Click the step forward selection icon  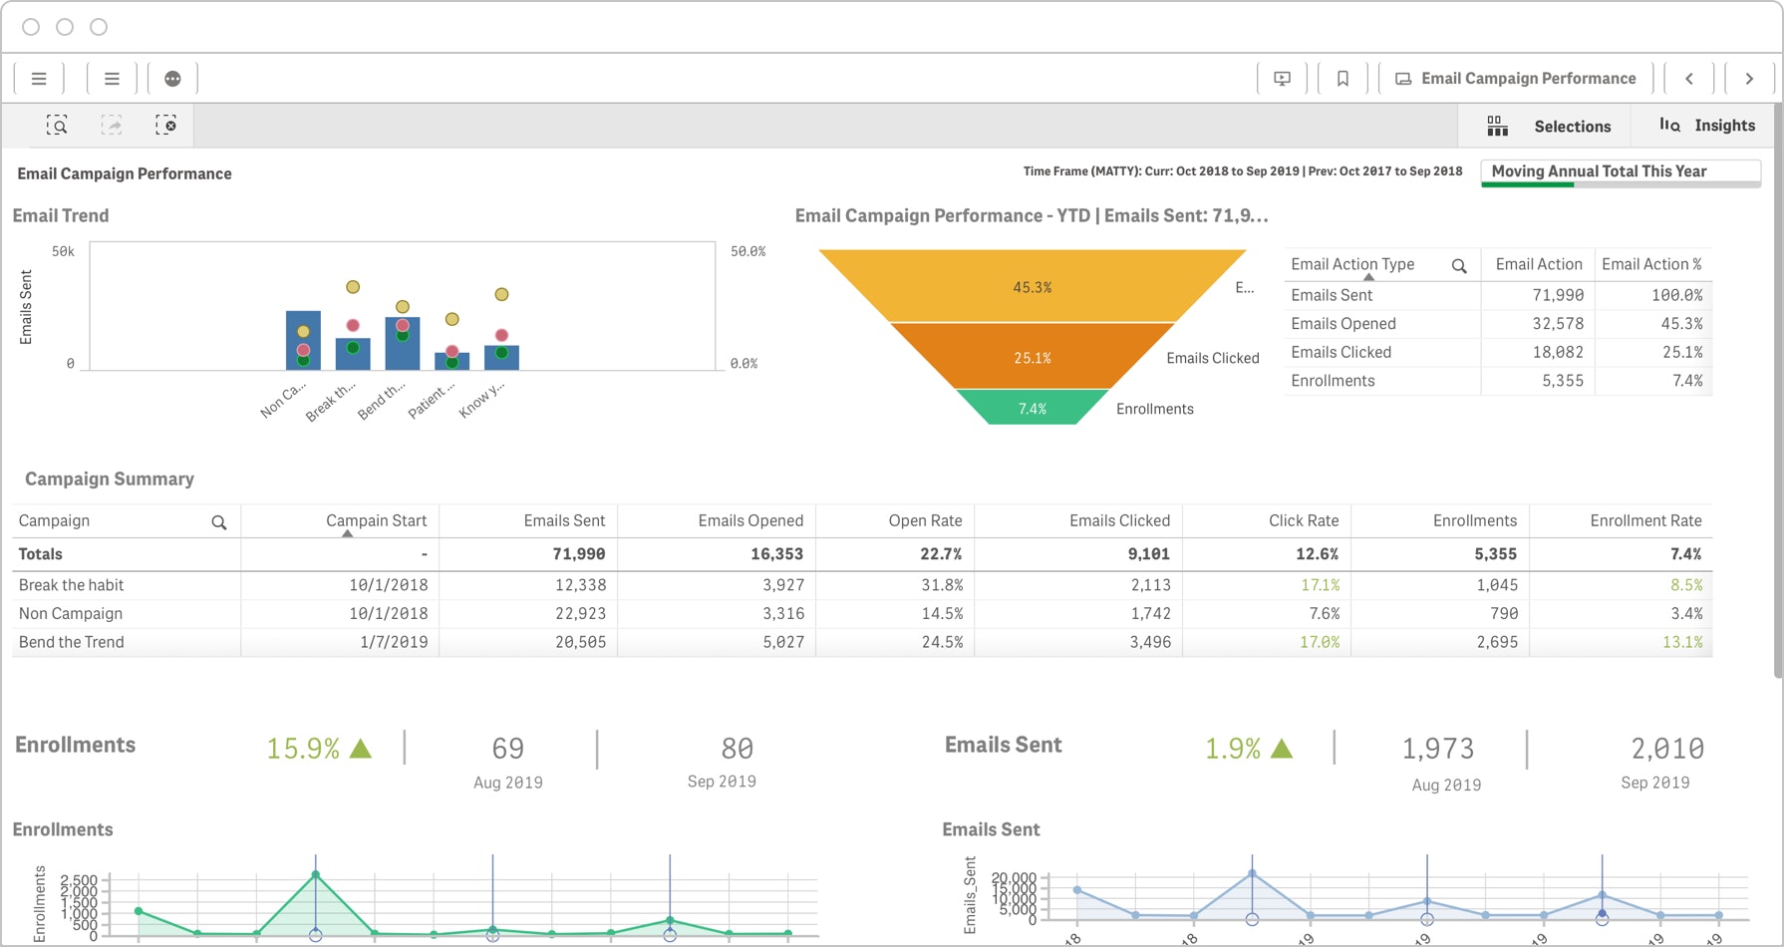pyautogui.click(x=112, y=126)
